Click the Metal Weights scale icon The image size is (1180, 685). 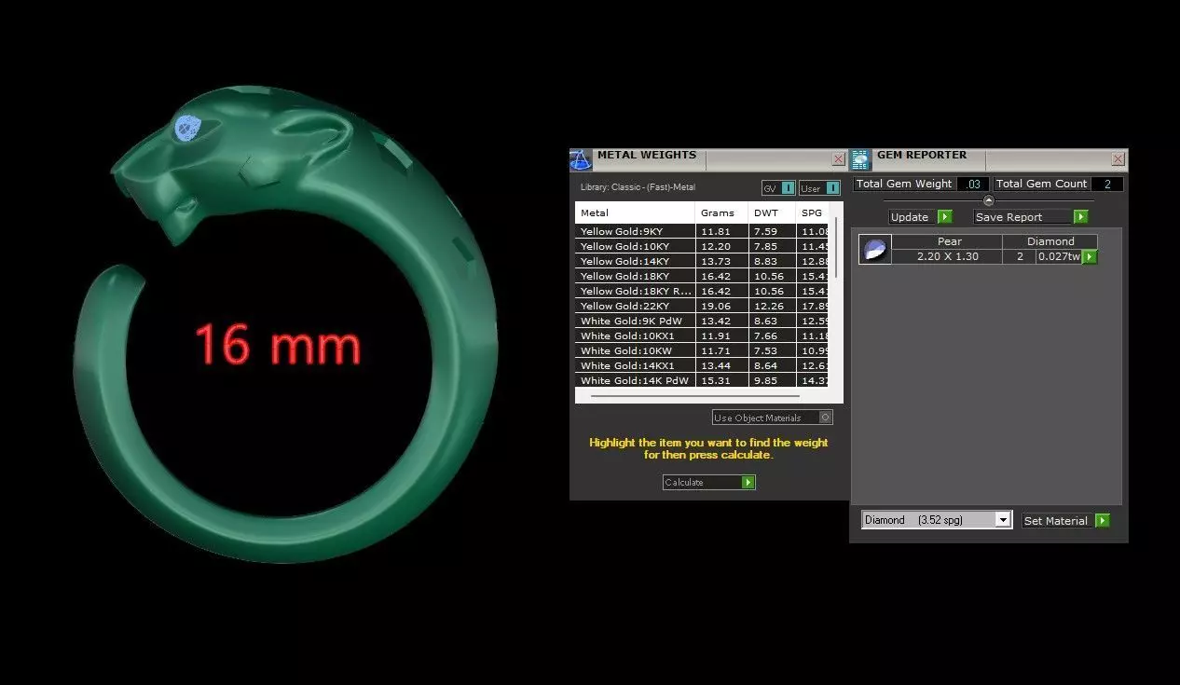581,159
